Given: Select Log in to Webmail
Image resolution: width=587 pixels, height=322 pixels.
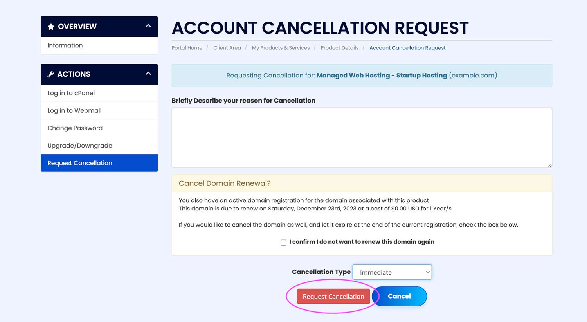Looking at the screenshot, I should 74,111.
